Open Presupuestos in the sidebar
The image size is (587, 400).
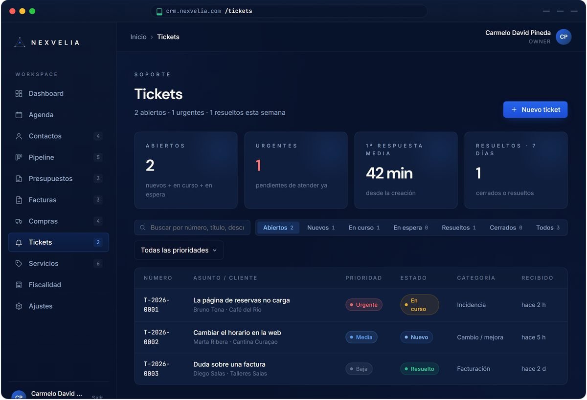pyautogui.click(x=59, y=179)
